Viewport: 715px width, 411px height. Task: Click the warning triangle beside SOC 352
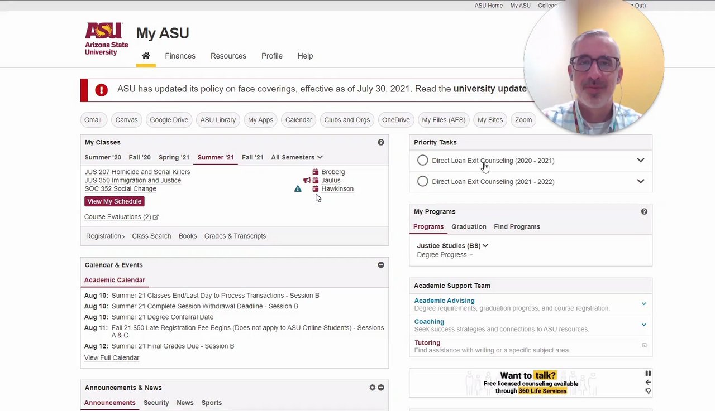tap(298, 189)
